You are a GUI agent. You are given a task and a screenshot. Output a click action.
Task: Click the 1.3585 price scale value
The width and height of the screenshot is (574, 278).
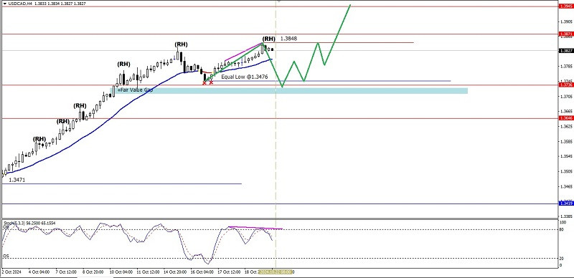pos(565,141)
